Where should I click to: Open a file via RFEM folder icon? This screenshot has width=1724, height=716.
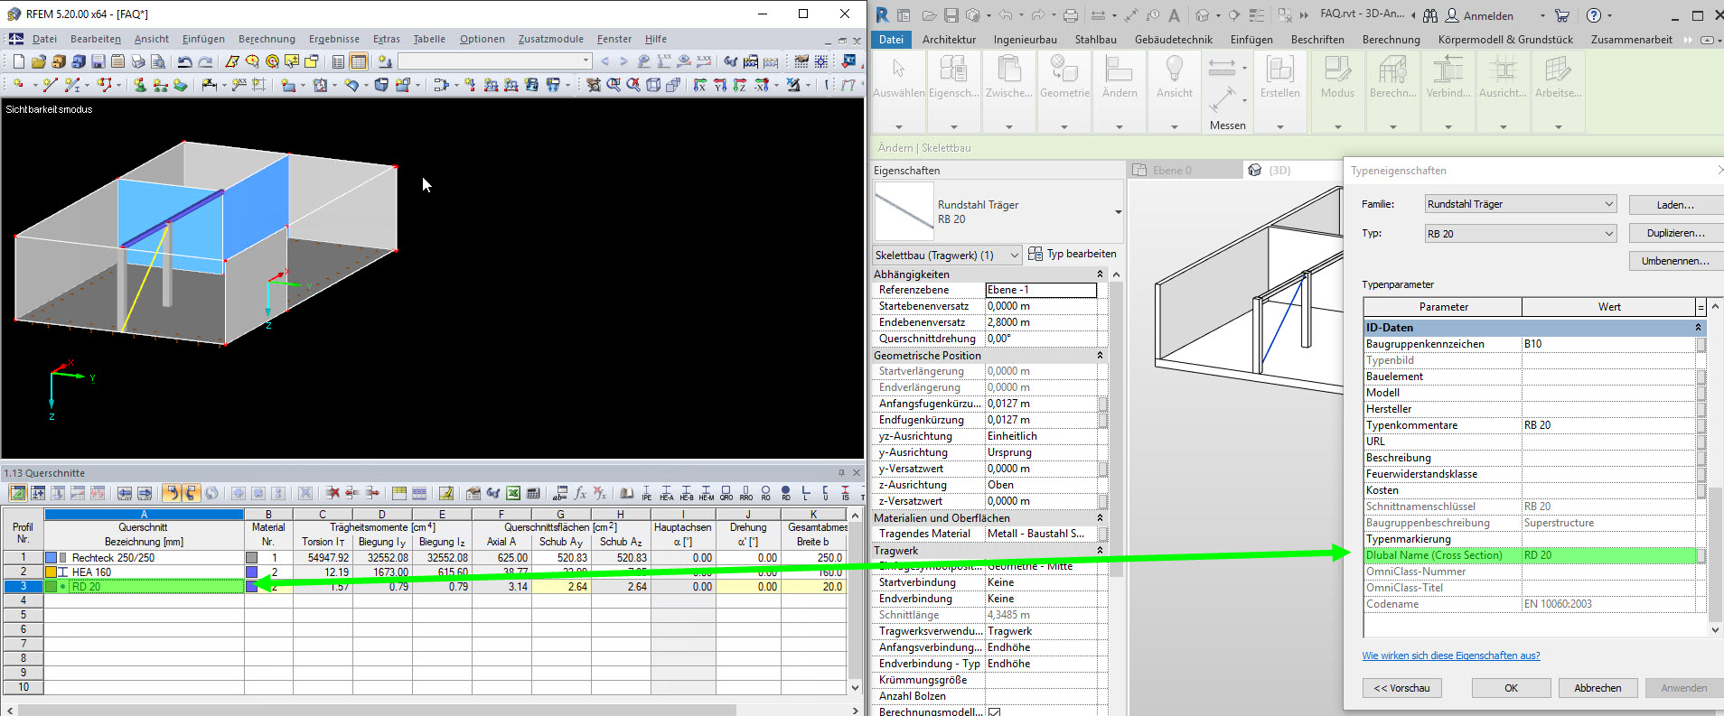click(38, 61)
